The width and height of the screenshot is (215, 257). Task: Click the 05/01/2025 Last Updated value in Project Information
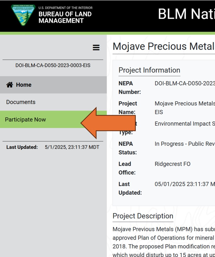[x=185, y=184]
